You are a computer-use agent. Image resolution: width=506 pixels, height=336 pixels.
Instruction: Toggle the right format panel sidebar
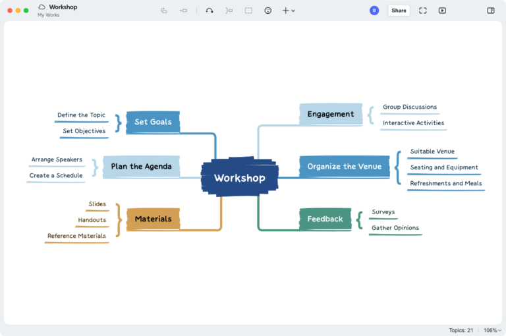(491, 11)
